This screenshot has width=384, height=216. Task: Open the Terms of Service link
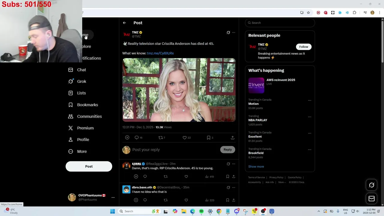click(x=256, y=177)
